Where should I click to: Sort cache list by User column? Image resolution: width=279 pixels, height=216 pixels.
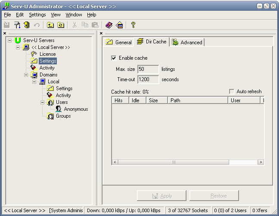point(244,100)
